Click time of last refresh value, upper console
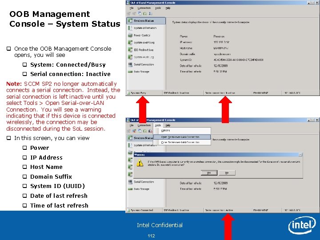Screen dimensions: 320x240 pos(220,72)
